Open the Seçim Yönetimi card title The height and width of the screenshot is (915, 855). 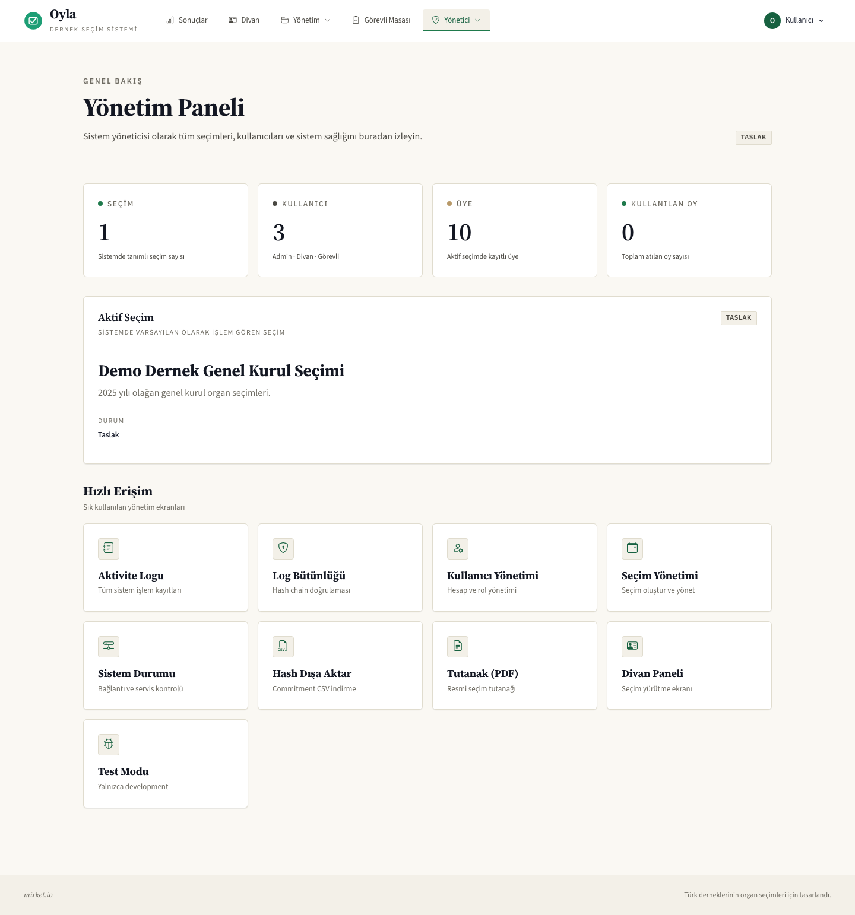tap(660, 576)
